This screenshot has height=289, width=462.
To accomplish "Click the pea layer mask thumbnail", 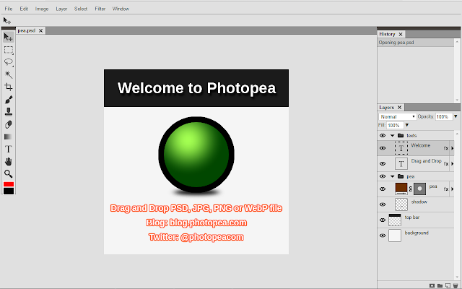I will pyautogui.click(x=419, y=189).
